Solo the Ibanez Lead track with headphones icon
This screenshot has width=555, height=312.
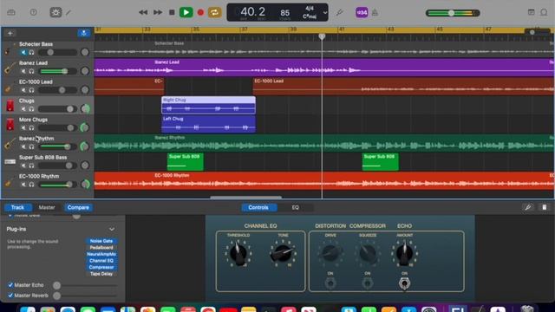[x=31, y=71]
